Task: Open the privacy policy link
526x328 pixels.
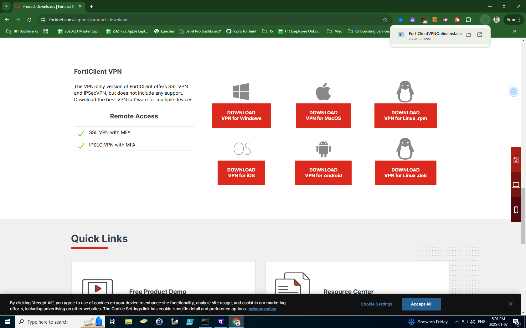Action: click(262, 309)
